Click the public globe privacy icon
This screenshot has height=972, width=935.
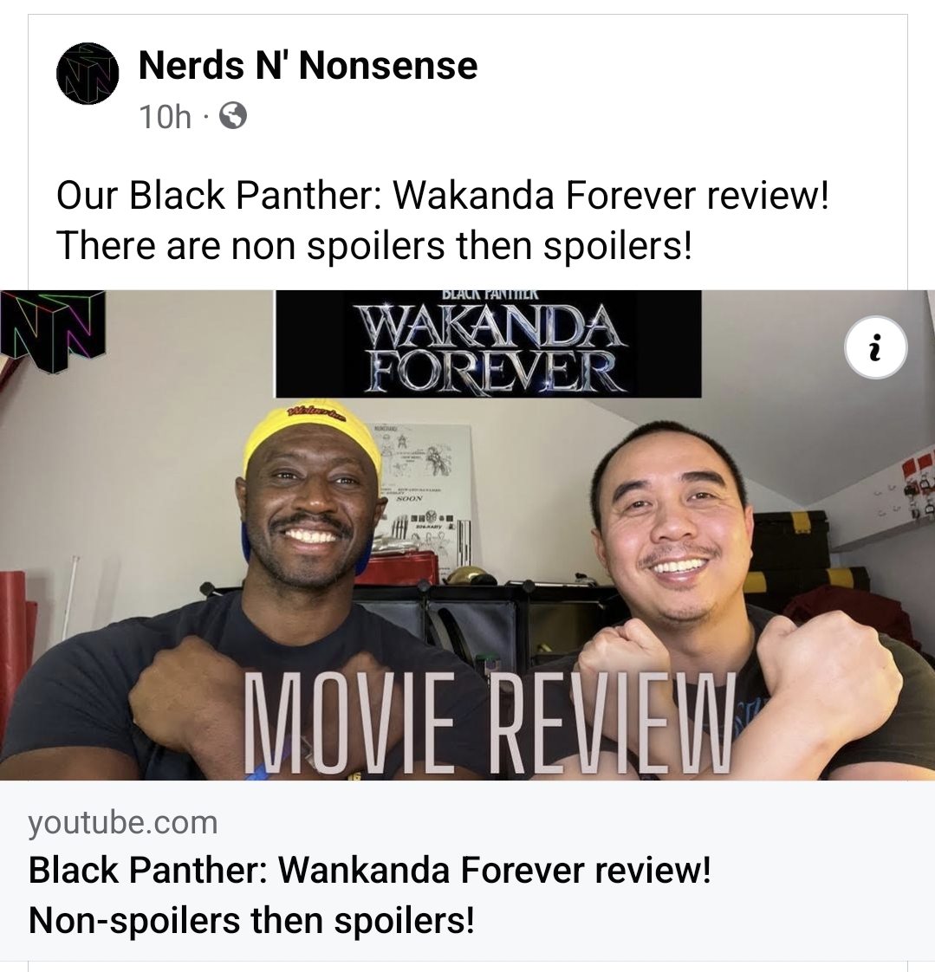pos(233,116)
